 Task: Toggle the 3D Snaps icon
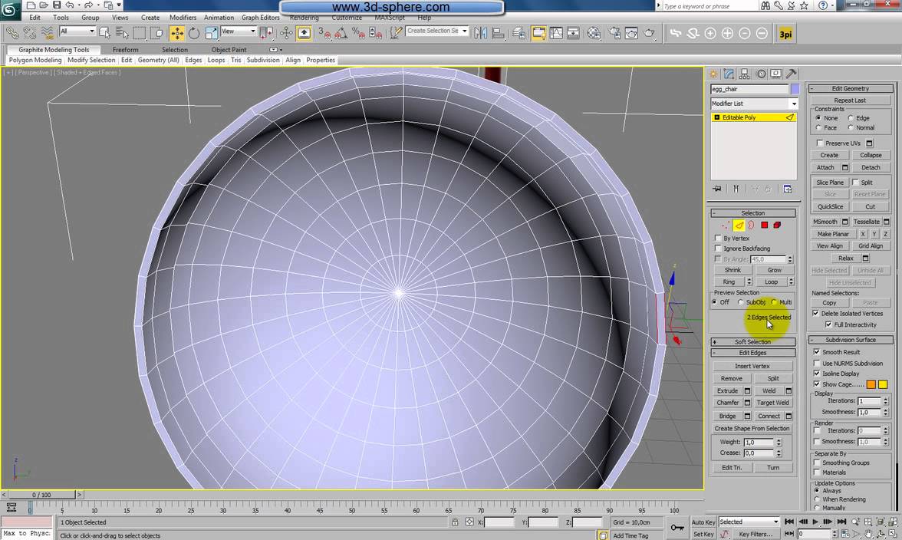coord(324,33)
